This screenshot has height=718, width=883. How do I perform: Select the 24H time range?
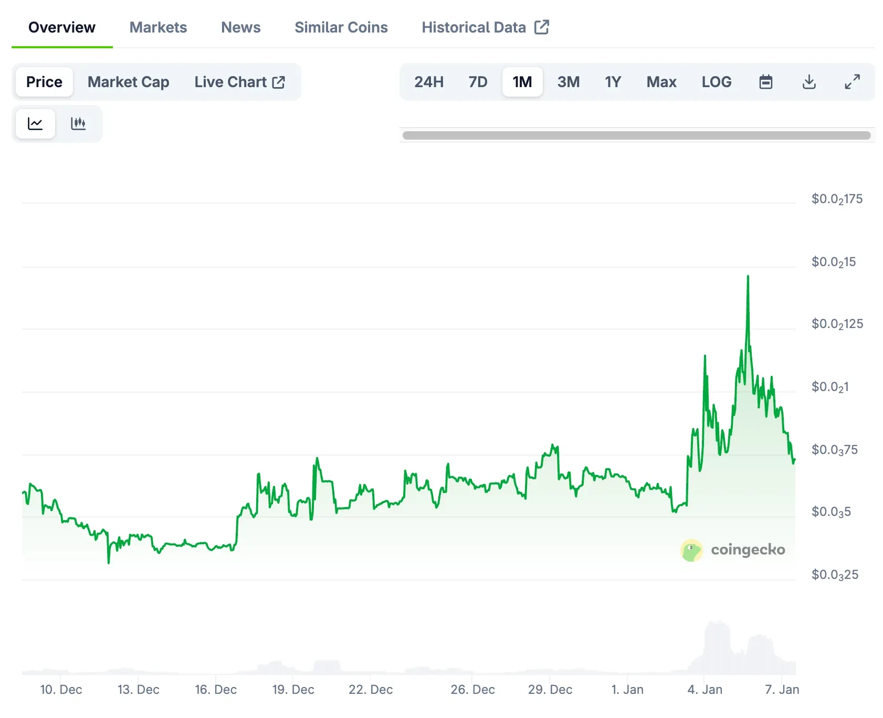(x=428, y=82)
